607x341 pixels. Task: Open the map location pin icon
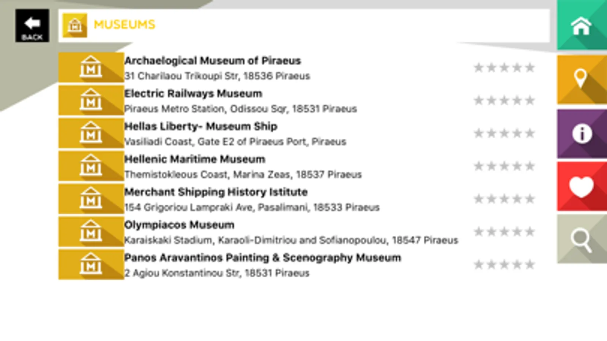[581, 79]
